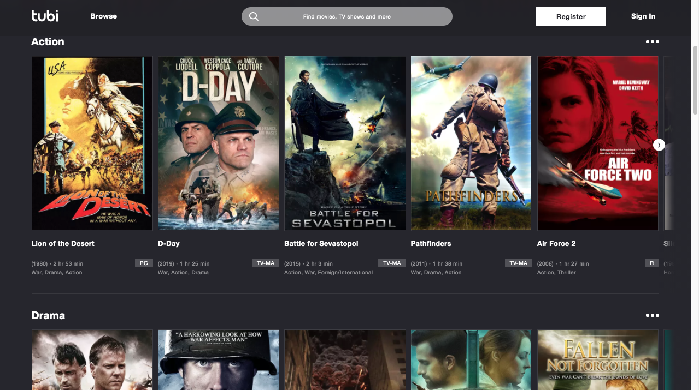Click the Sign In link
699x390 pixels.
click(643, 16)
